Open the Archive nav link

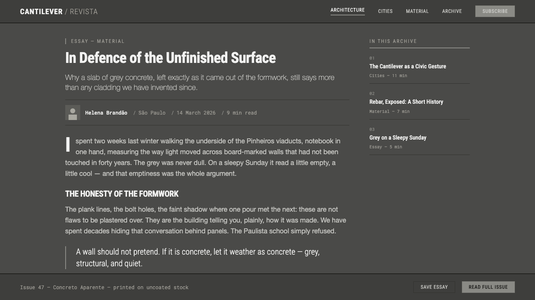click(452, 11)
